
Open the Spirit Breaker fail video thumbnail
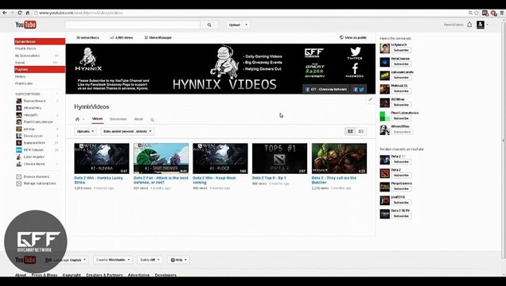(161, 158)
